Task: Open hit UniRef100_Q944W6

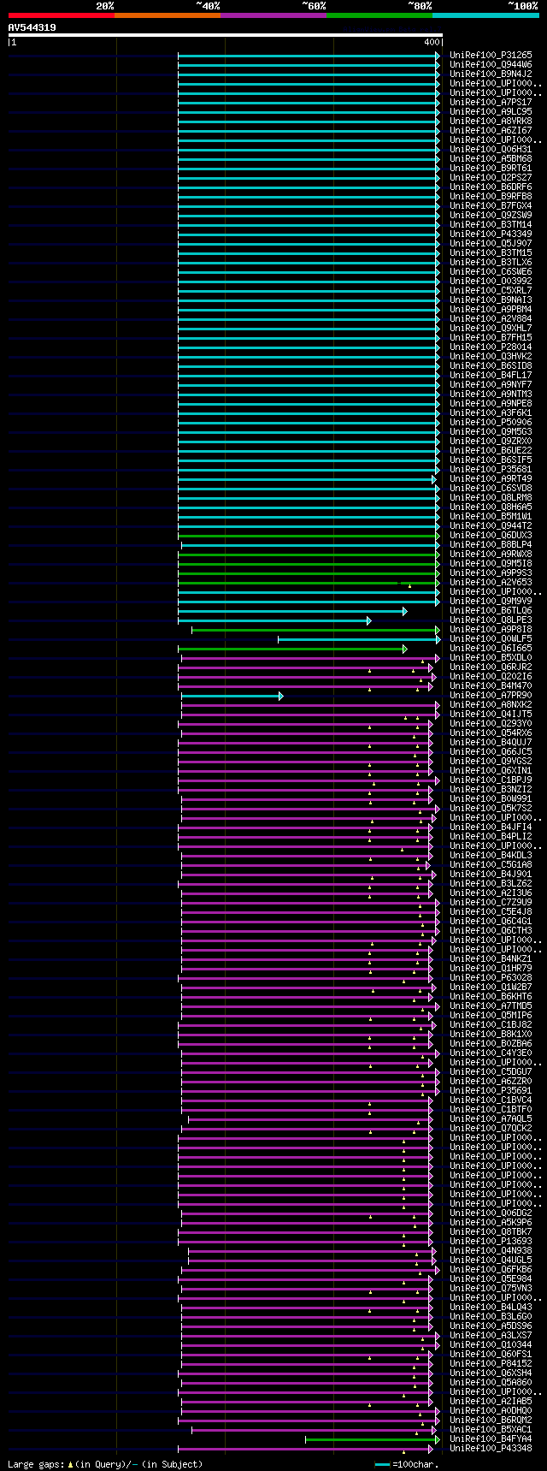Action: pyautogui.click(x=491, y=65)
